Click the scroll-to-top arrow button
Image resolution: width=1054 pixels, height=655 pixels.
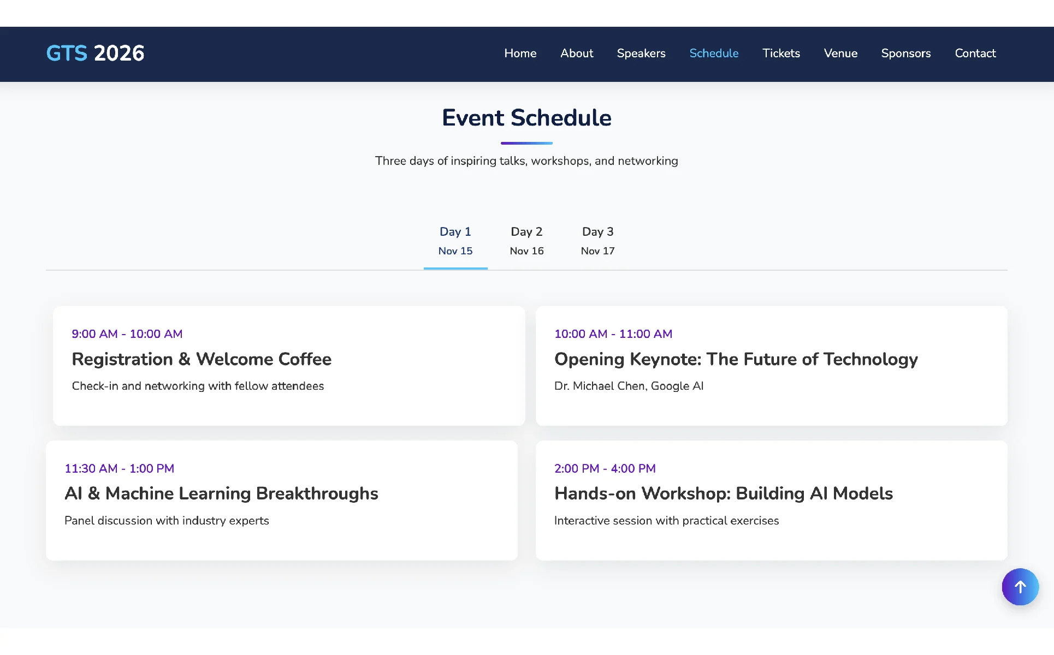pos(1020,587)
